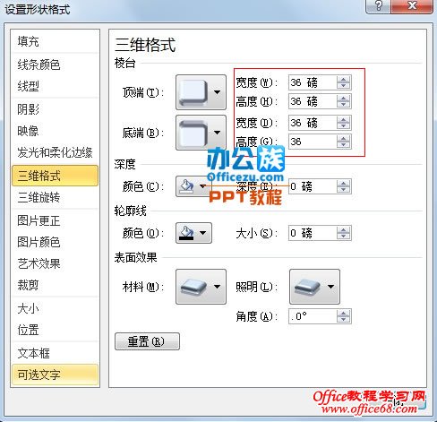Decrease bottom bevel 宽度(D) with down arrow

point(344,126)
